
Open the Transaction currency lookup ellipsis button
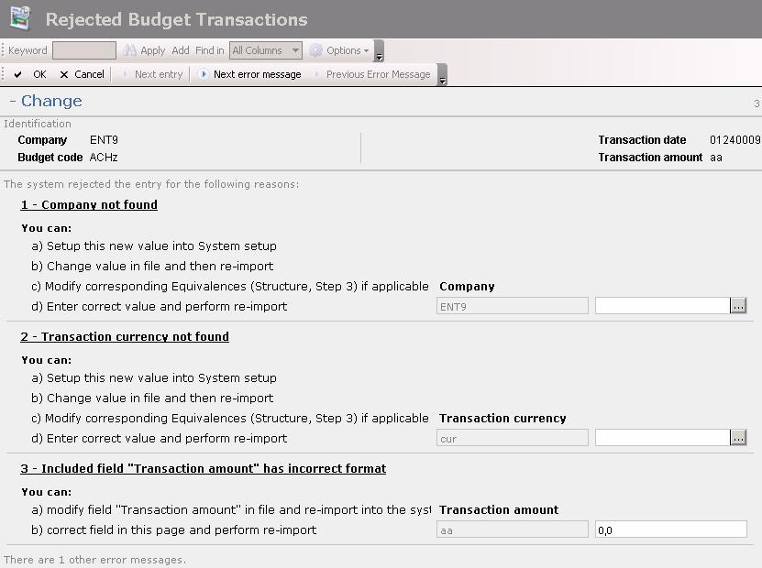point(738,438)
